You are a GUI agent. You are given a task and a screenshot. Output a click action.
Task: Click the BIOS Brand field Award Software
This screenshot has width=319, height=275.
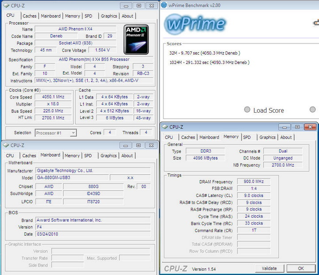pyautogui.click(x=93, y=220)
